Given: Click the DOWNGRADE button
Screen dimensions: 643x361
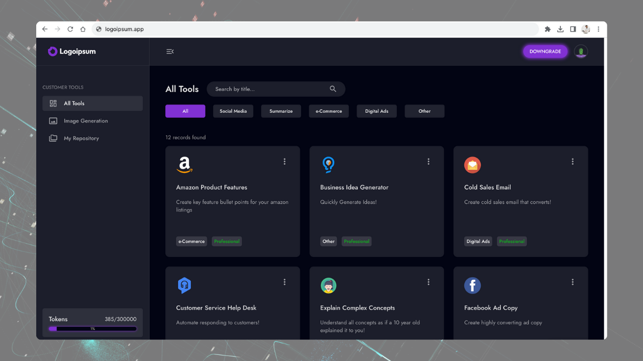Looking at the screenshot, I should [545, 51].
